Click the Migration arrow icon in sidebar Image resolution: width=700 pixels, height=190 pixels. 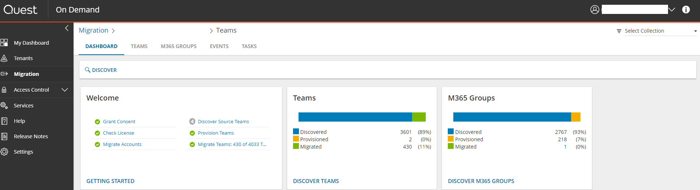tap(4, 74)
